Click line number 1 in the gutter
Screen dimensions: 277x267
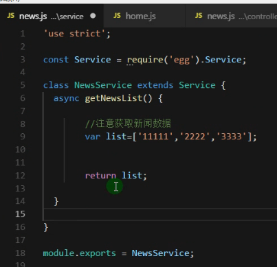click(x=23, y=34)
